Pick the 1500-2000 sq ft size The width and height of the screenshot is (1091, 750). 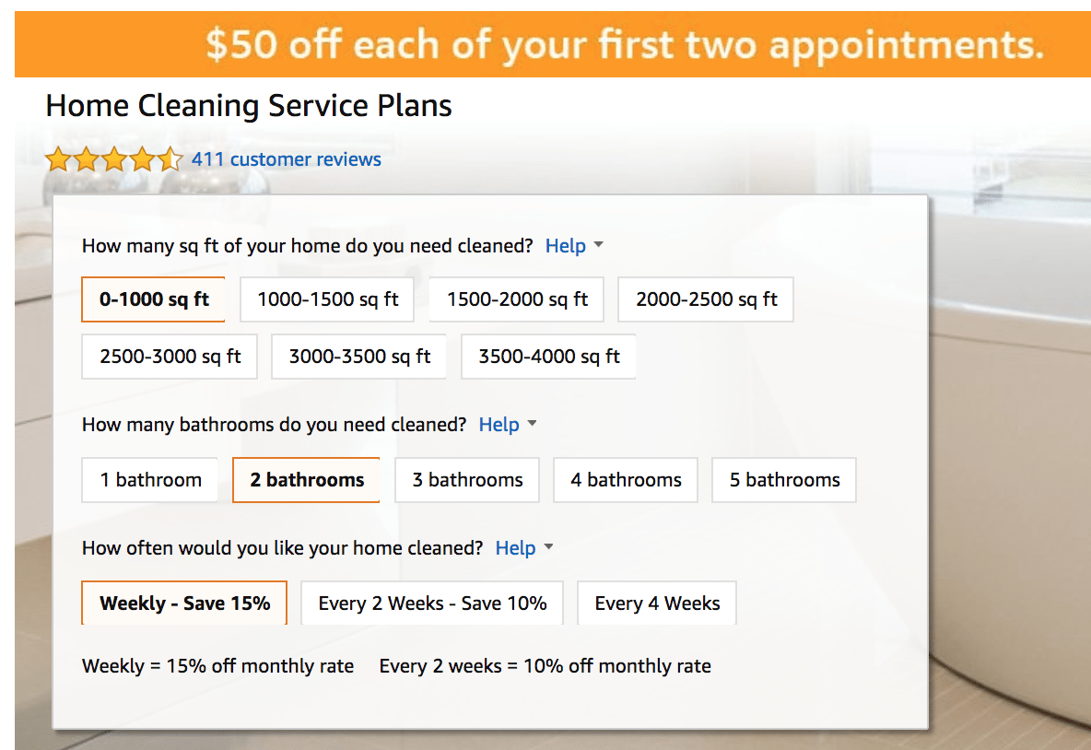pyautogui.click(x=516, y=299)
